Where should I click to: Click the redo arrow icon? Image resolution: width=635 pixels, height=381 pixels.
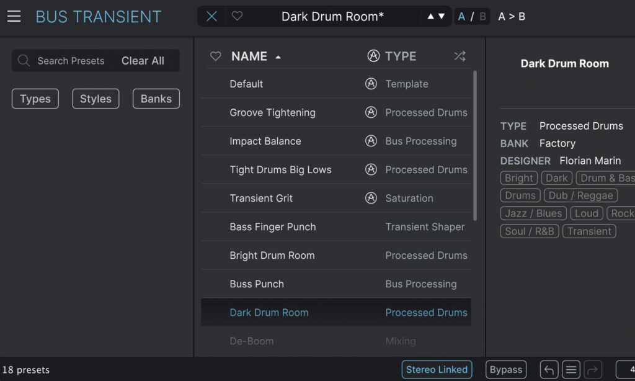click(593, 370)
